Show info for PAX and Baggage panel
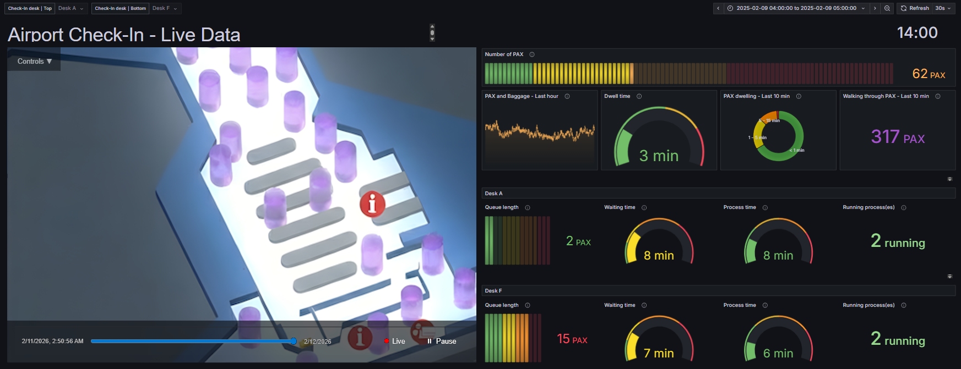 [x=567, y=96]
